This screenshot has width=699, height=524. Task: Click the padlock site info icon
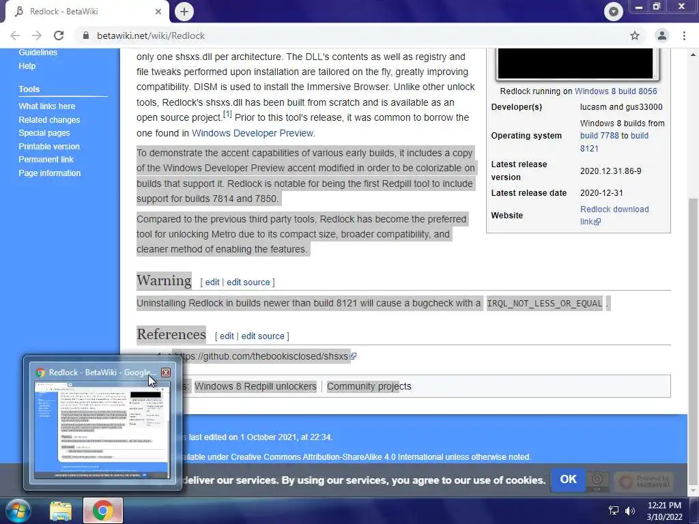[86, 35]
